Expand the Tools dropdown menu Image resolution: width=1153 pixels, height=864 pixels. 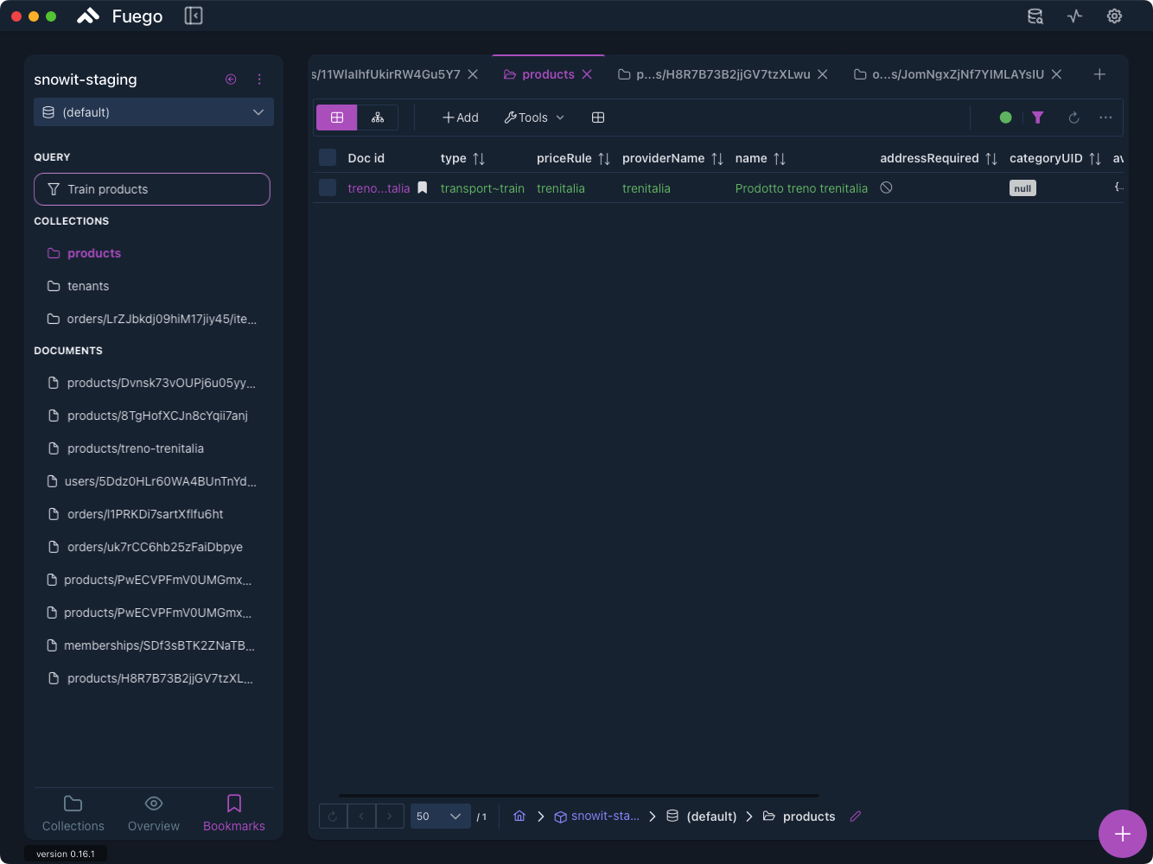point(534,118)
